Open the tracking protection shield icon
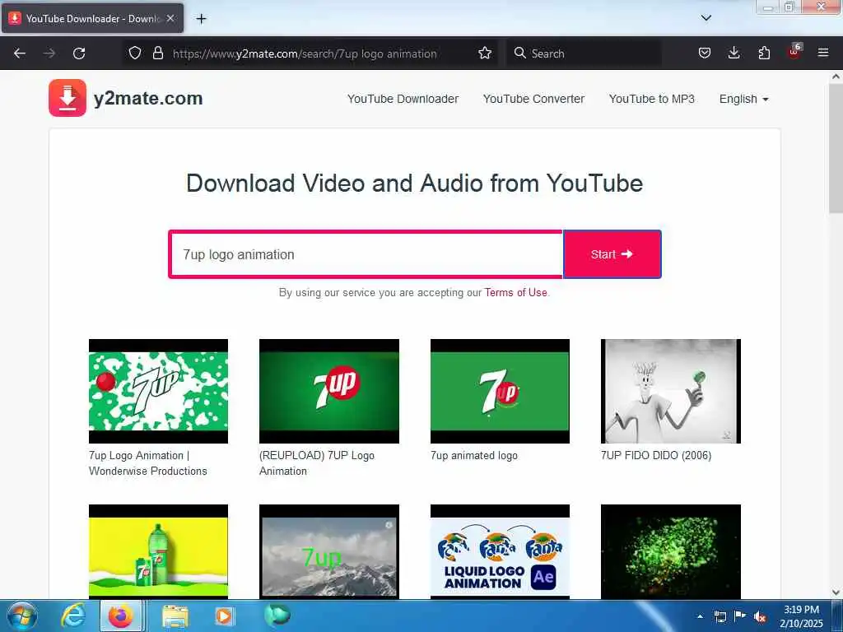This screenshot has height=632, width=843. (135, 53)
